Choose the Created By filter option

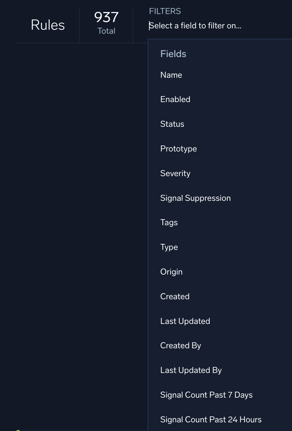pyautogui.click(x=180, y=346)
